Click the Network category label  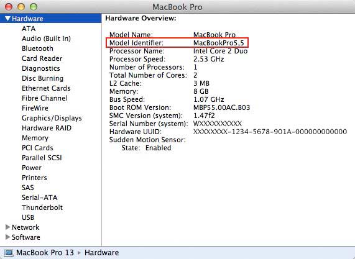pyautogui.click(x=25, y=227)
